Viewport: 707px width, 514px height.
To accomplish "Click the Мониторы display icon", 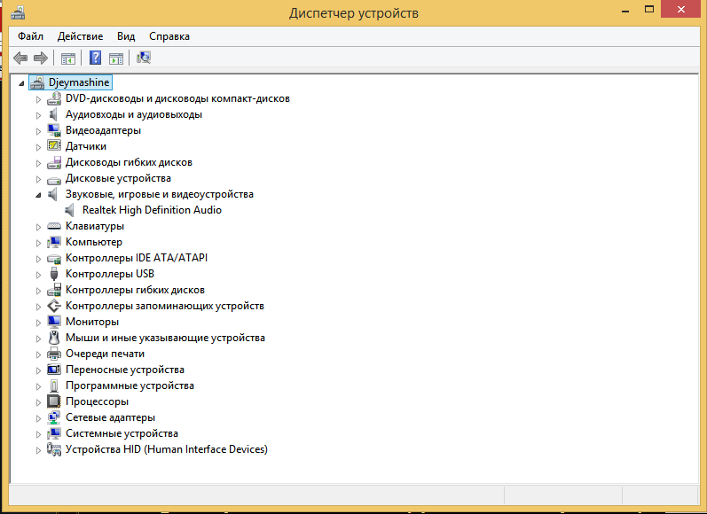I will [53, 322].
